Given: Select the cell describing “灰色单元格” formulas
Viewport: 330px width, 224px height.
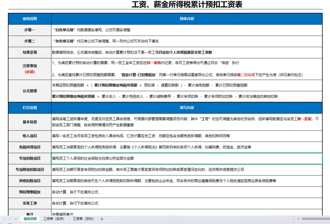Looking at the screenshot, I should pos(187,41).
